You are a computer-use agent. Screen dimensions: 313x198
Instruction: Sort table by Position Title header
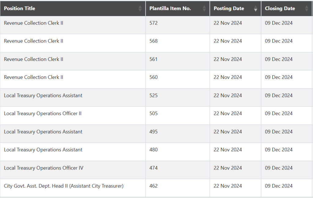tap(20, 9)
